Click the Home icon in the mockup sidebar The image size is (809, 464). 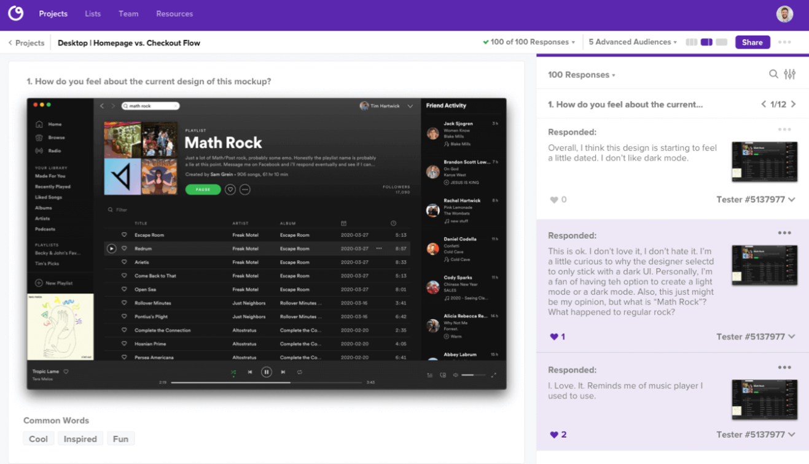coord(39,124)
